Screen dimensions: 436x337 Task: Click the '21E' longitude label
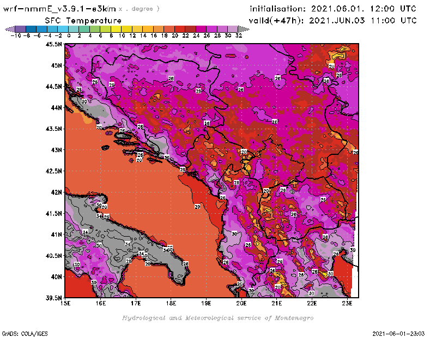tap(277, 303)
